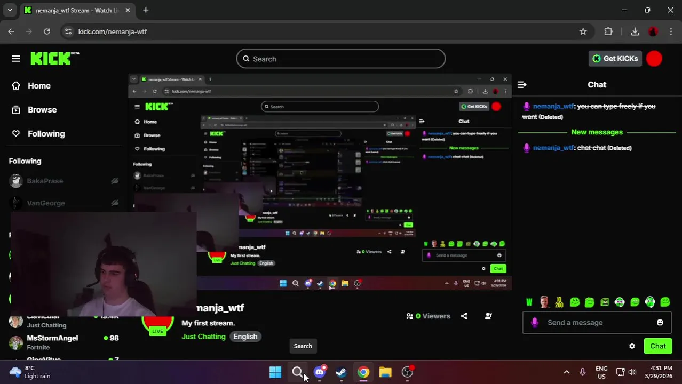Bookmark this page with star icon
Viewport: 682px width, 384px height.
[583, 31]
